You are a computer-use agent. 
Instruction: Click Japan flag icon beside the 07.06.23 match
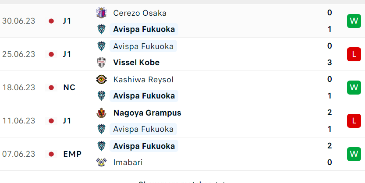(x=51, y=154)
